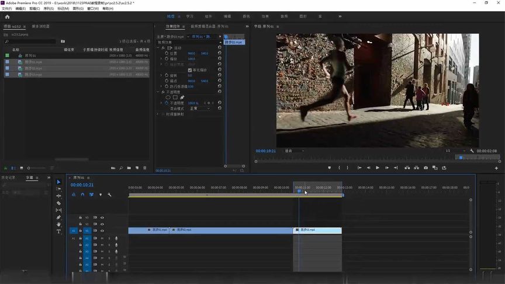Switch to Media Browser tab
The width and height of the screenshot is (505, 284).
(x=40, y=26)
